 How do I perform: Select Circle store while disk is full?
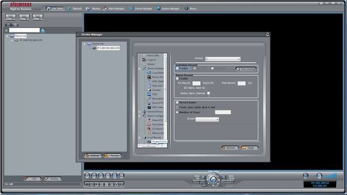tap(177, 107)
